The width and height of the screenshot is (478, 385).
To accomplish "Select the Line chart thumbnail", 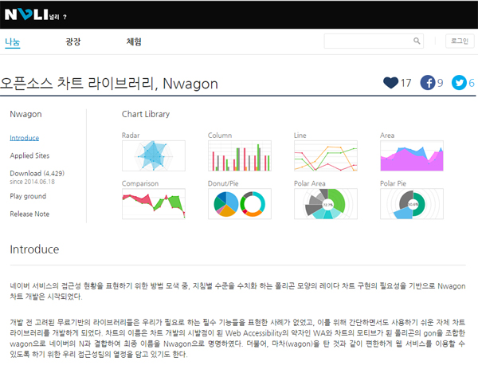I will pos(326,155).
